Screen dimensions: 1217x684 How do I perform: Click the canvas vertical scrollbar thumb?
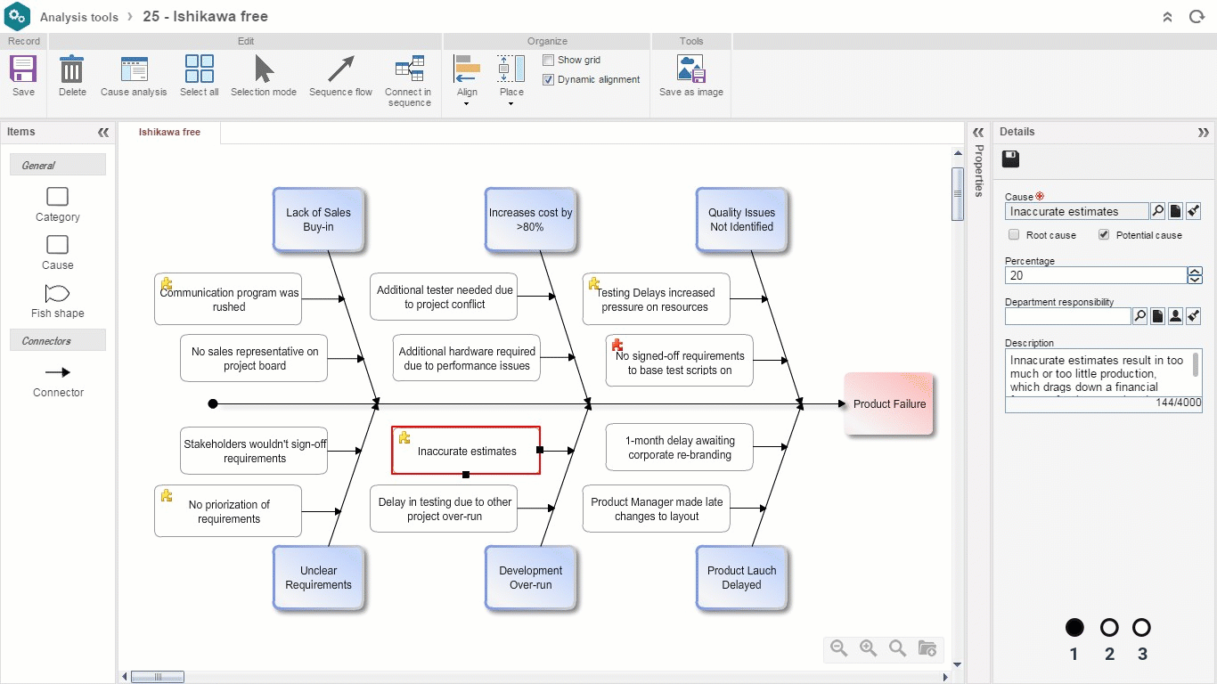click(x=957, y=193)
